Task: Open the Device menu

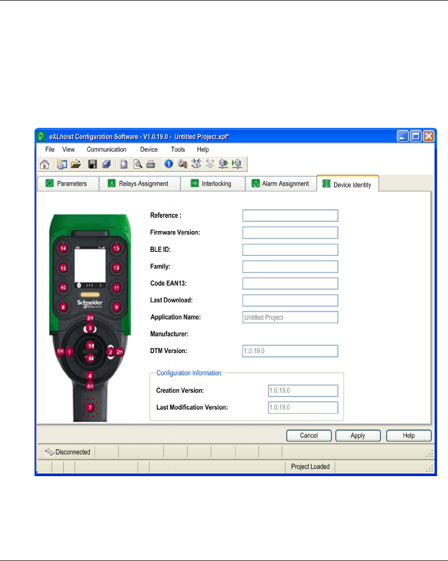Action: coord(149,149)
